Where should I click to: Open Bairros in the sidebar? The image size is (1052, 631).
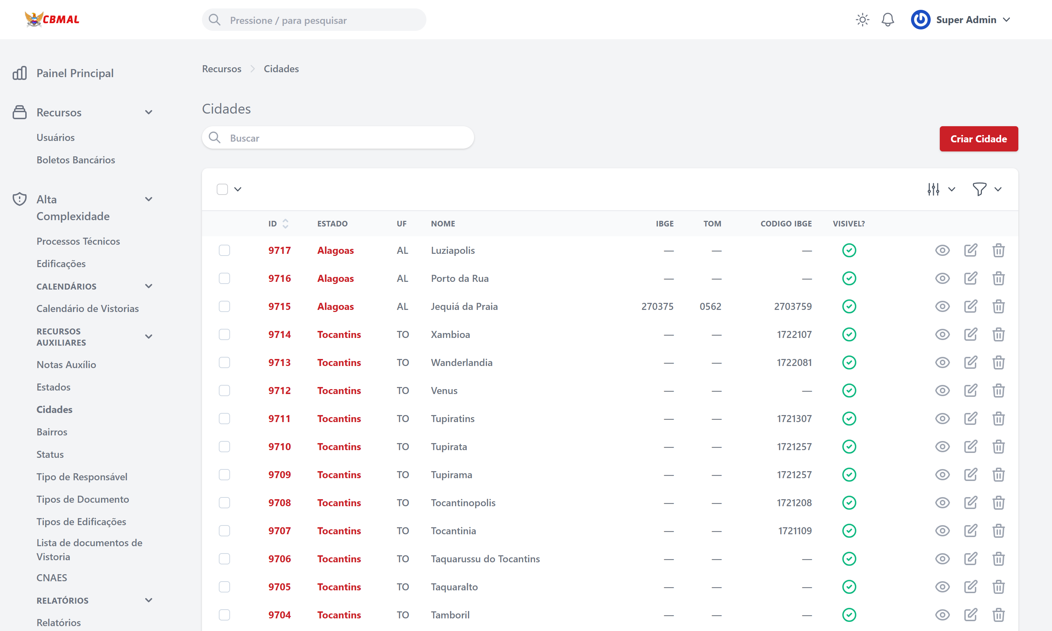click(52, 432)
